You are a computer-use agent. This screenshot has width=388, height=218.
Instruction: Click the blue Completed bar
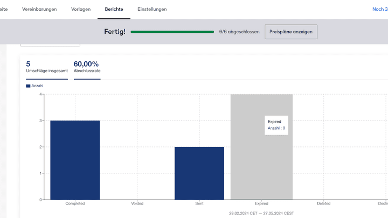(x=75, y=159)
